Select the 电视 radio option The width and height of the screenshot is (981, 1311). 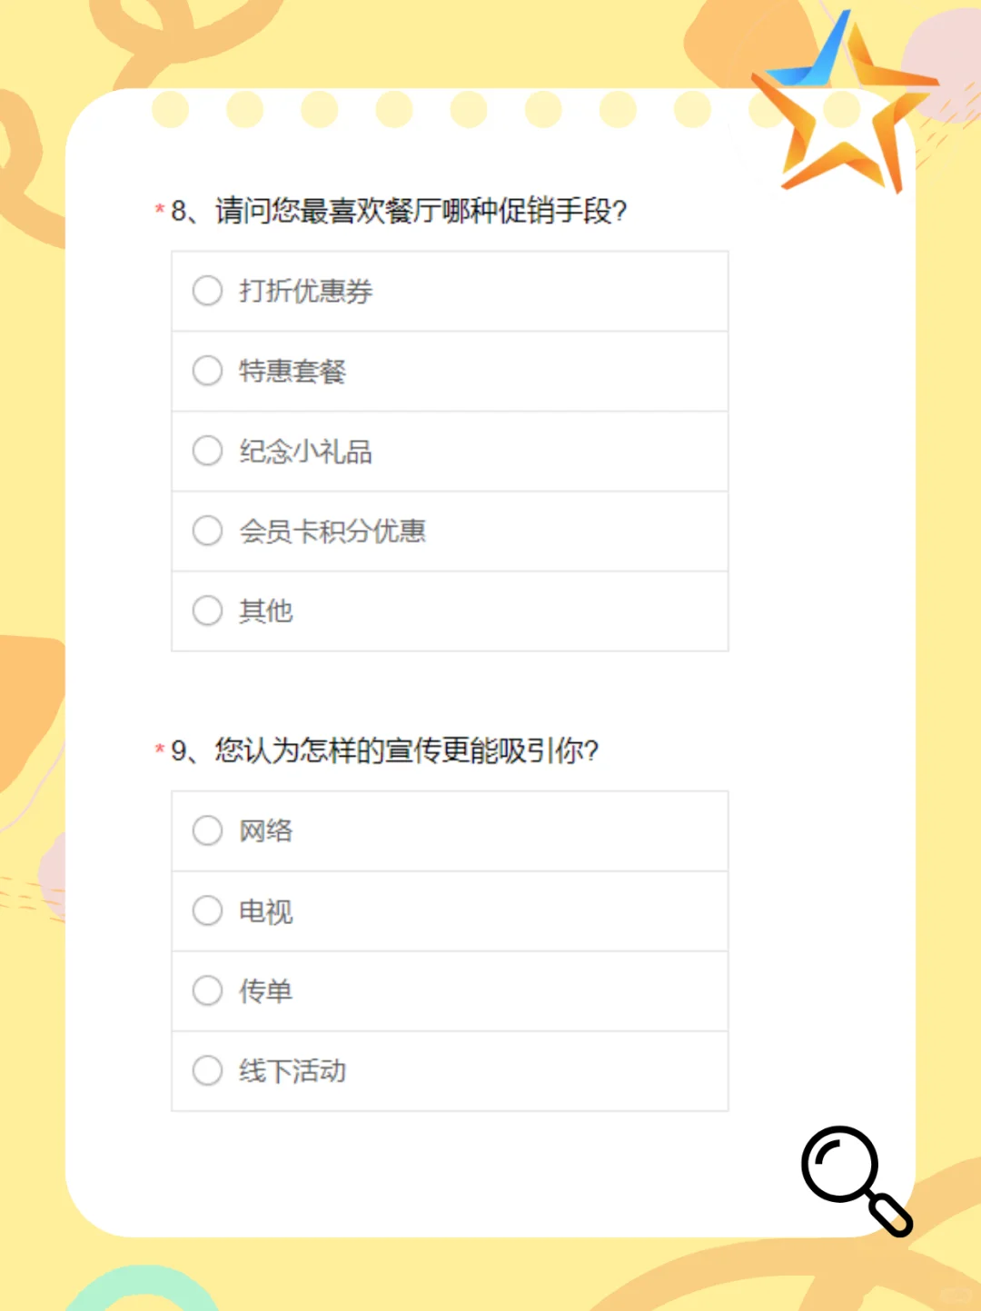207,910
